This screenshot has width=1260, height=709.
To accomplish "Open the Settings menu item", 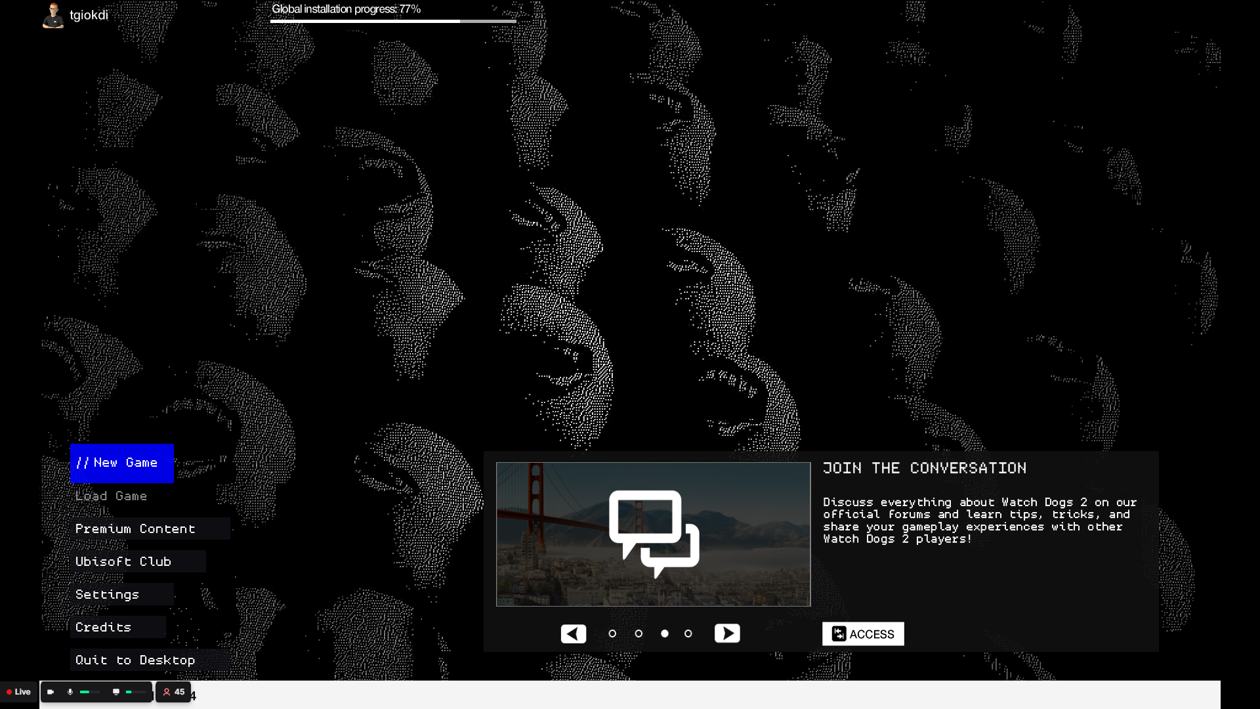I will pyautogui.click(x=122, y=595).
